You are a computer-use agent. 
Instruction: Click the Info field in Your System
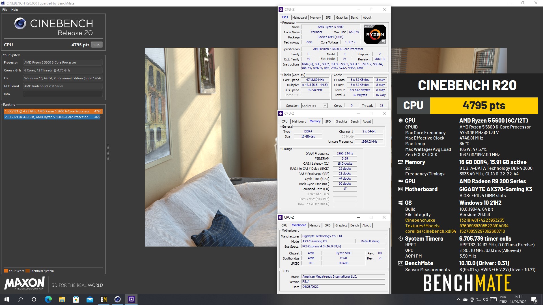63,94
